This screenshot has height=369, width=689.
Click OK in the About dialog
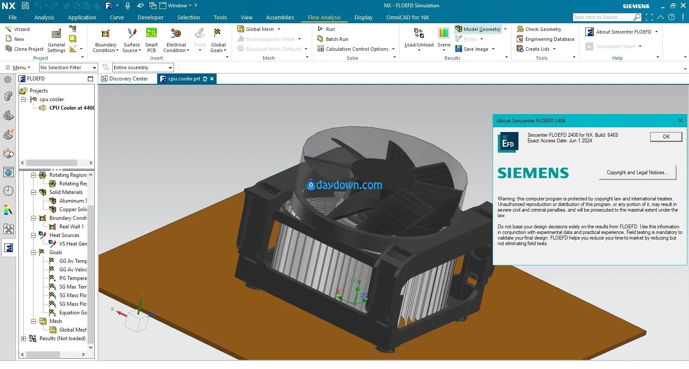point(666,137)
